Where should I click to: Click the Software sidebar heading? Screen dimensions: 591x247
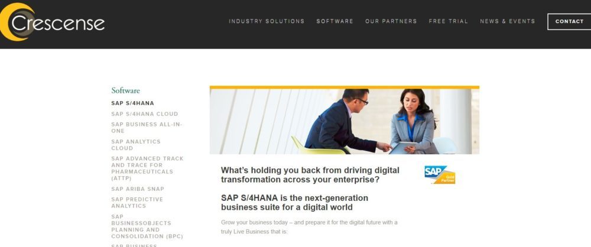click(125, 90)
